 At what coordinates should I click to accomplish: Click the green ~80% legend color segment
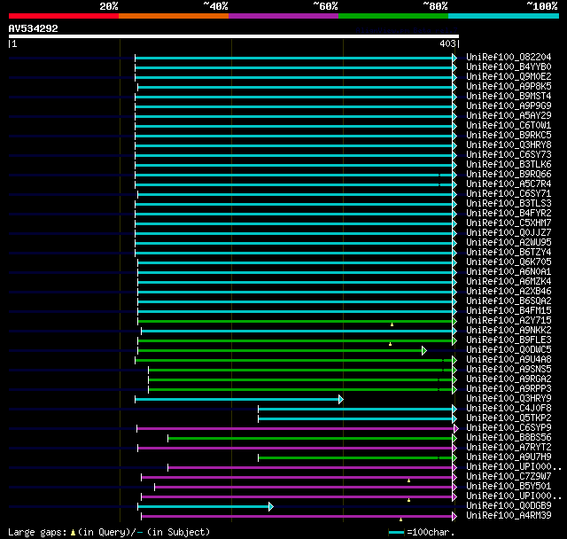(x=393, y=16)
